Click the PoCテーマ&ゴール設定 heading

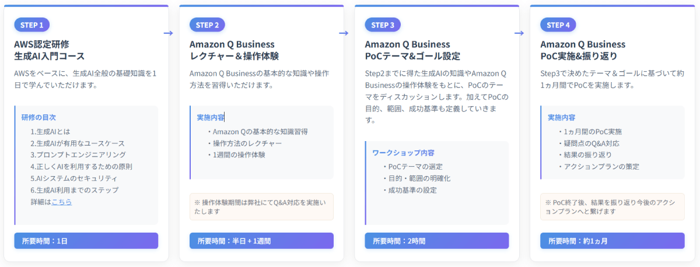click(x=412, y=56)
